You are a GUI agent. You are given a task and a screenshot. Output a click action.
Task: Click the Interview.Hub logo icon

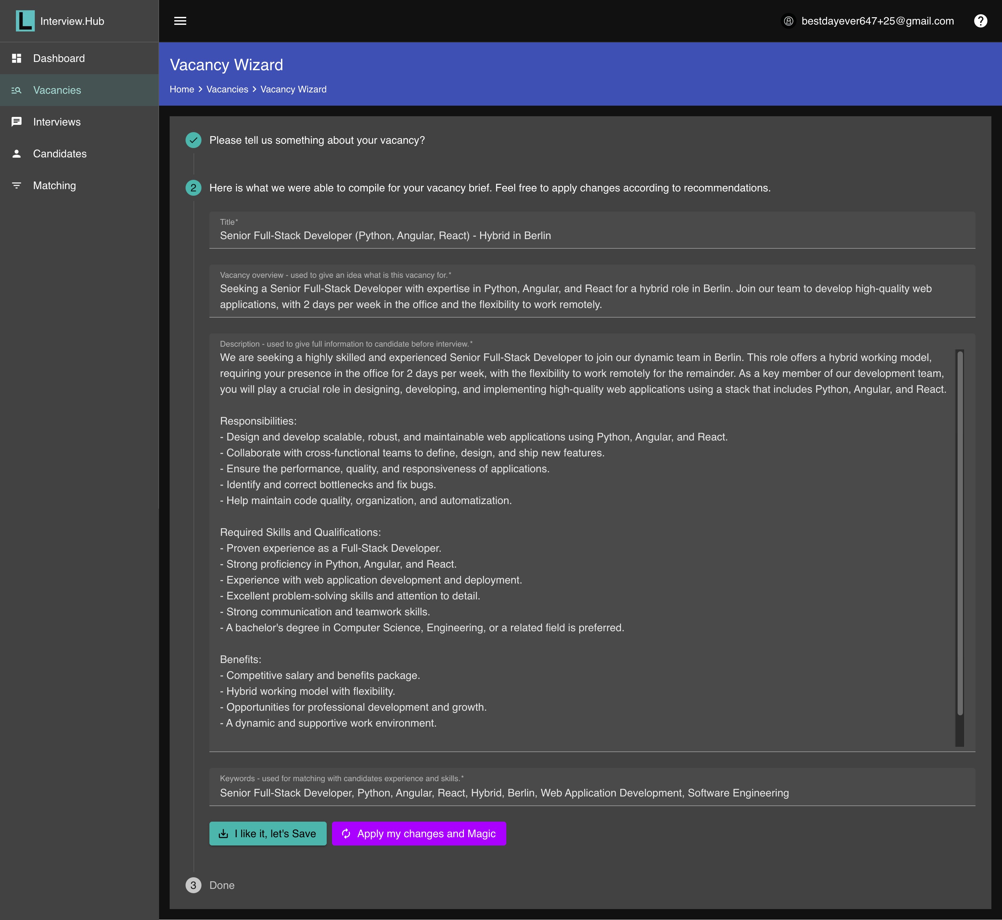[x=25, y=21]
